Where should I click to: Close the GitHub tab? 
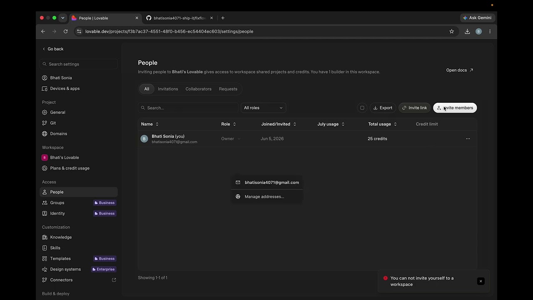[212, 18]
